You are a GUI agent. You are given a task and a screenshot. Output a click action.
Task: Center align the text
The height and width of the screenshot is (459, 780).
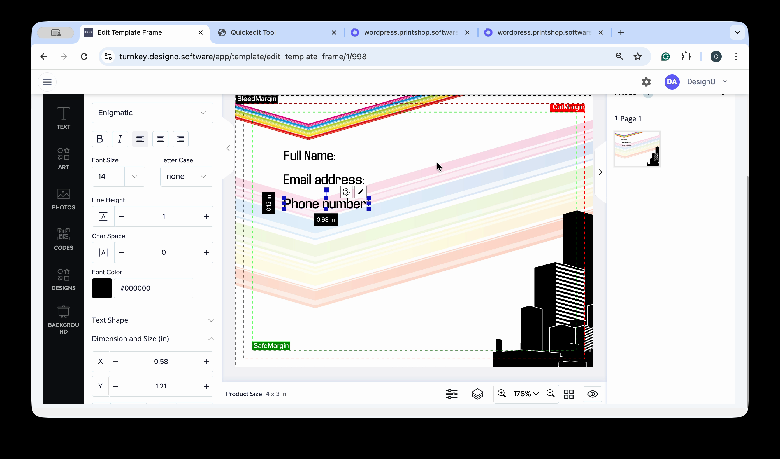click(x=160, y=139)
